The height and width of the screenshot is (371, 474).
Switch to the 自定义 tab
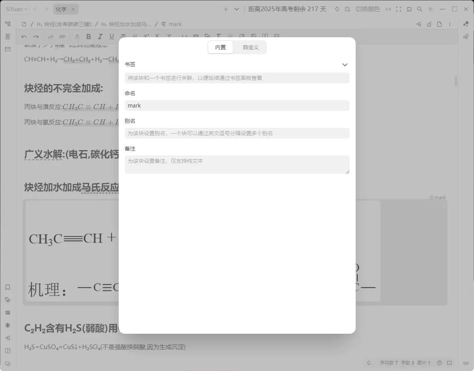[x=250, y=47]
